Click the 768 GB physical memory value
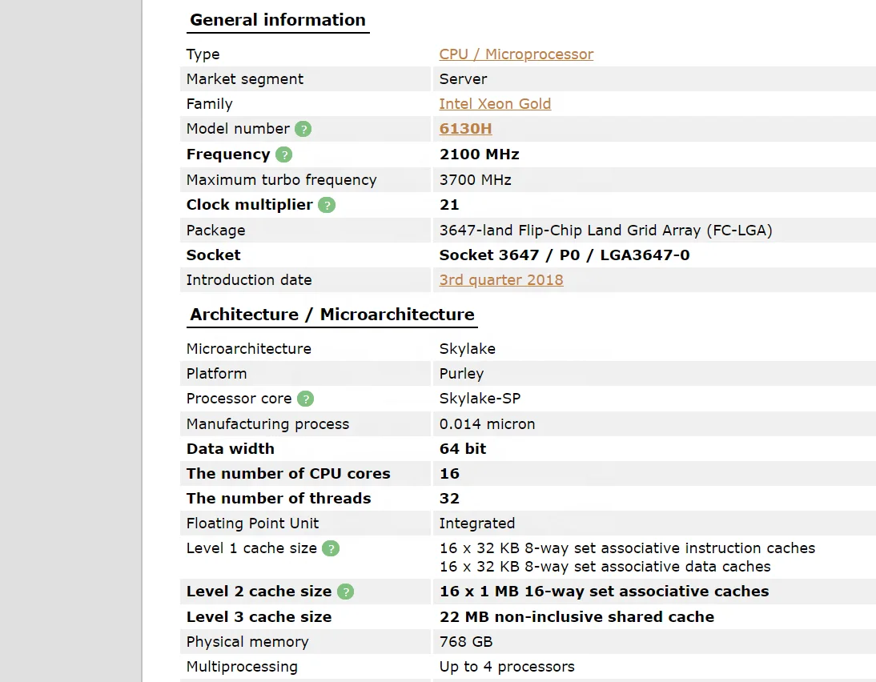Image resolution: width=876 pixels, height=682 pixels. click(x=465, y=642)
